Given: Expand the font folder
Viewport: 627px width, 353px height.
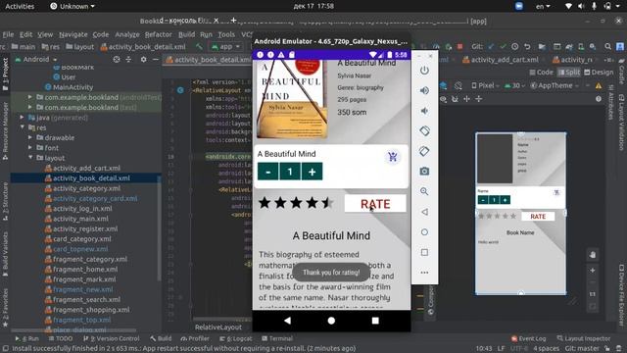Looking at the screenshot, I should click(30, 147).
